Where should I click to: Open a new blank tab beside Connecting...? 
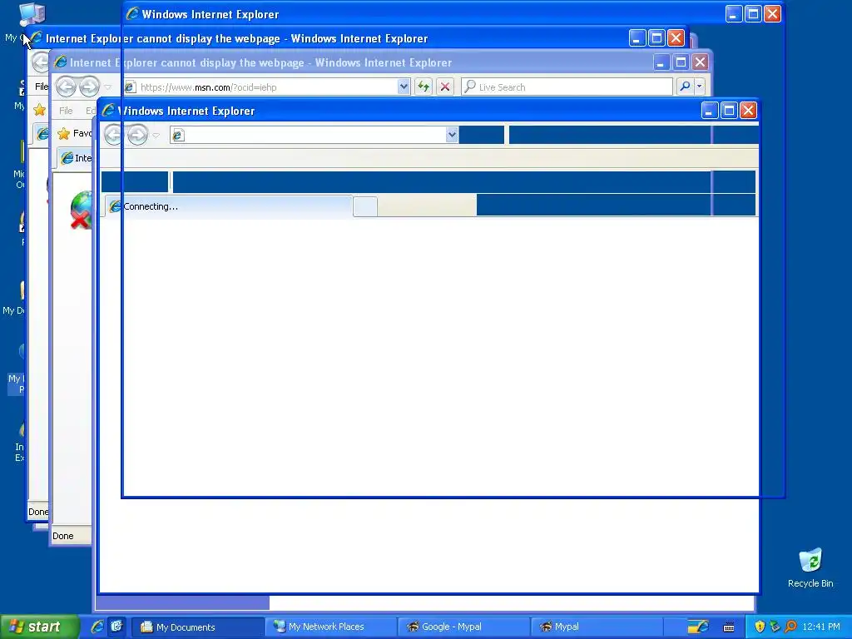click(x=365, y=207)
